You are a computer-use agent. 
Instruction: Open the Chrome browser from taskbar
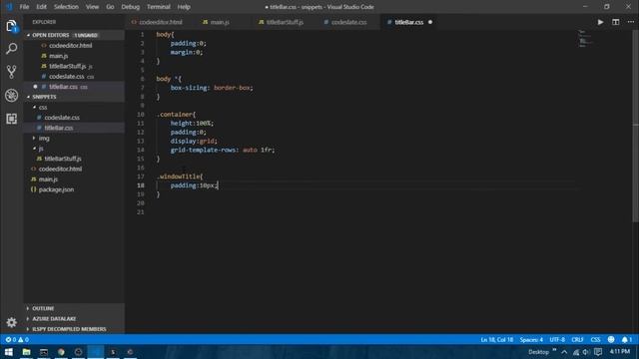click(61, 352)
